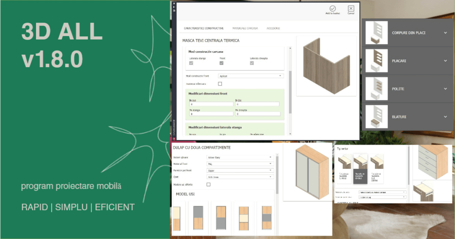The image size is (455, 239).
Task: Toggle the Laterala dreapta checkbox
Action: pos(252,63)
